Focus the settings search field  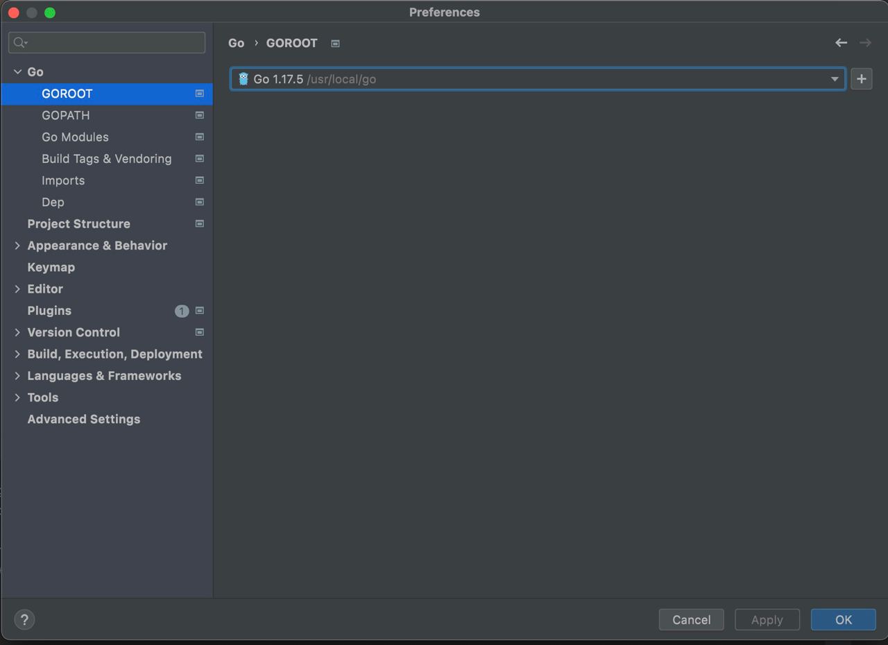click(107, 43)
